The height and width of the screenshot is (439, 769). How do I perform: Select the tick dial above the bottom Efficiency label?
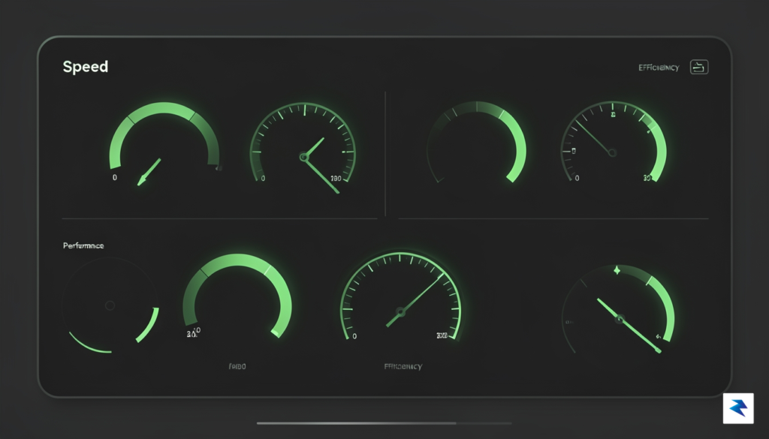click(x=401, y=296)
